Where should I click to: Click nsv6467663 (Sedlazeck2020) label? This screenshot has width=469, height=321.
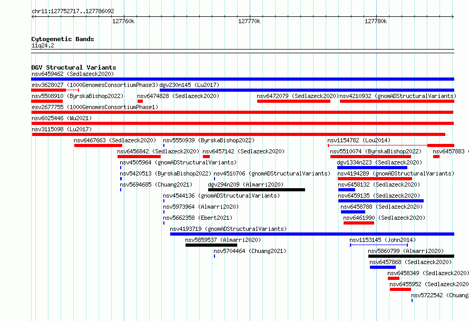click(115, 140)
